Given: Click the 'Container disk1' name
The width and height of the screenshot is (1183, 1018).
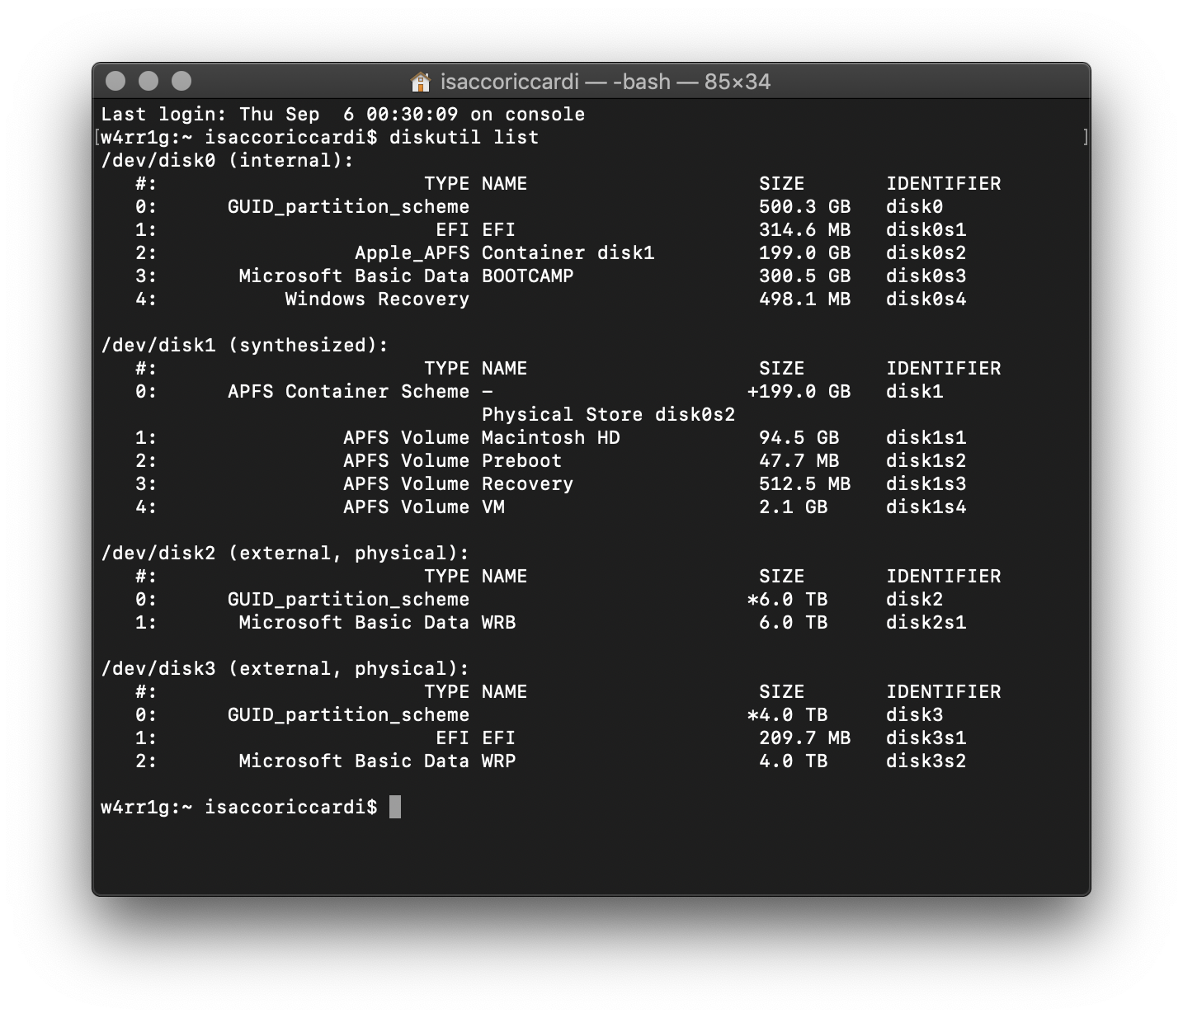Looking at the screenshot, I should pos(568,252).
